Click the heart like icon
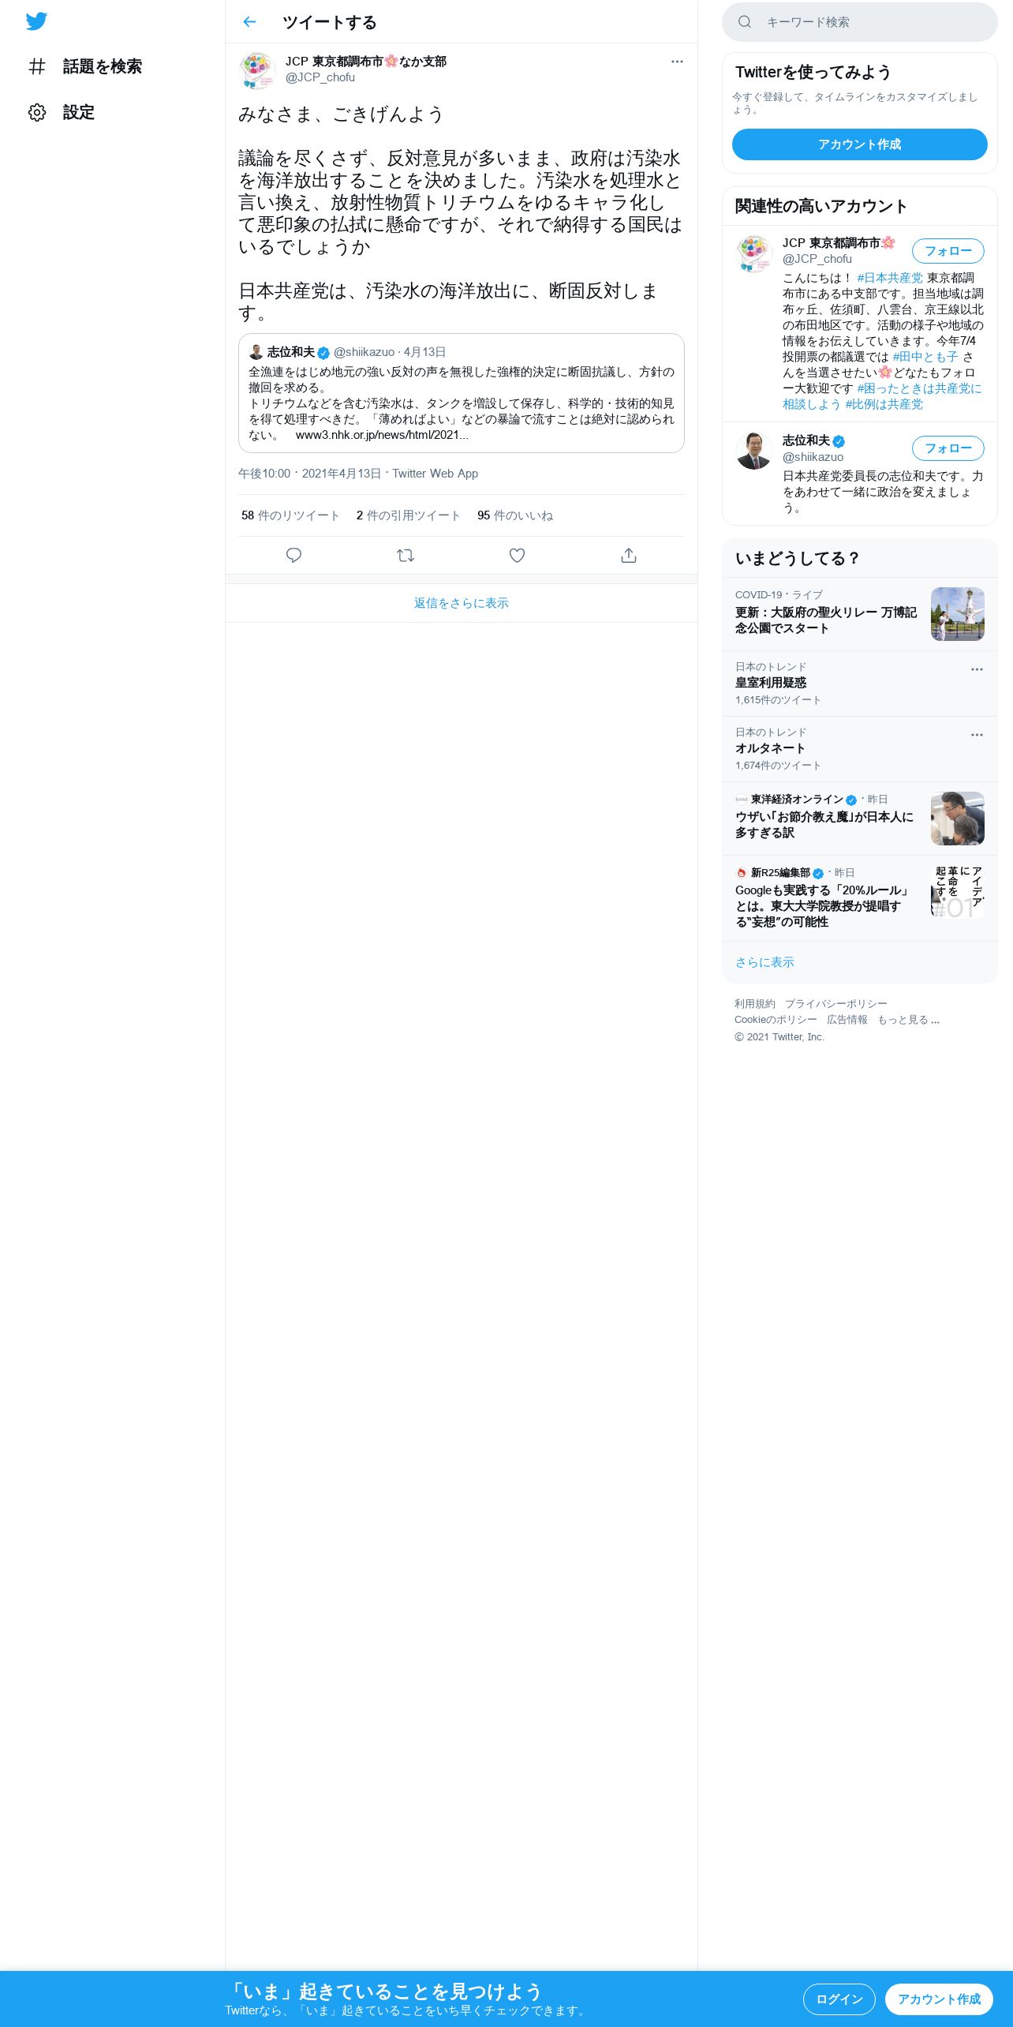The height and width of the screenshot is (2027, 1013). [x=517, y=556]
